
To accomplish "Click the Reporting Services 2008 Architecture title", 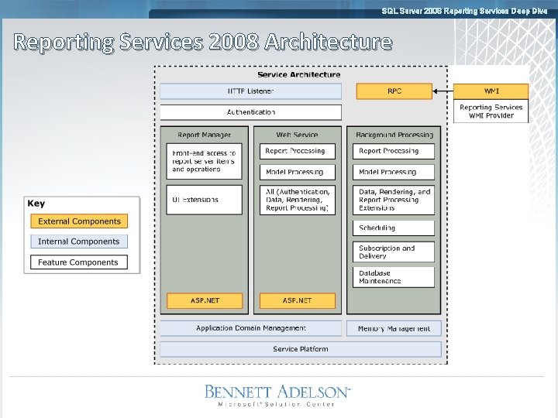I will [x=203, y=42].
